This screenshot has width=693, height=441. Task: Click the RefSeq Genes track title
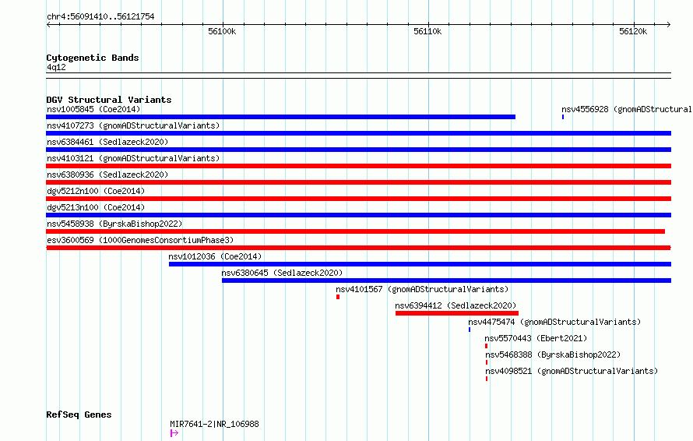(x=79, y=415)
